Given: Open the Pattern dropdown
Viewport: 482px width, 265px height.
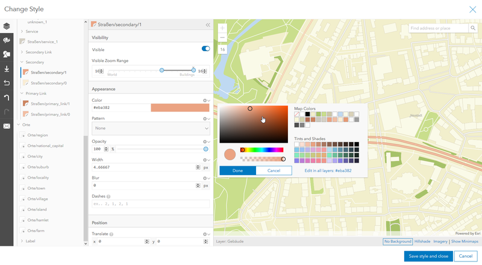Looking at the screenshot, I should 150,128.
